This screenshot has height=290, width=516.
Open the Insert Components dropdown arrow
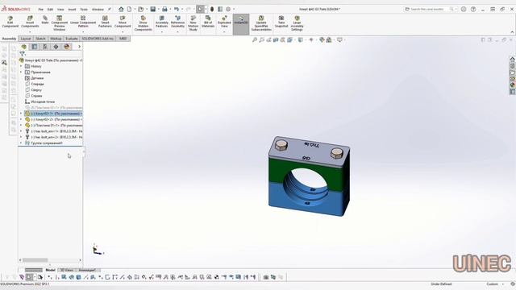click(x=30, y=32)
